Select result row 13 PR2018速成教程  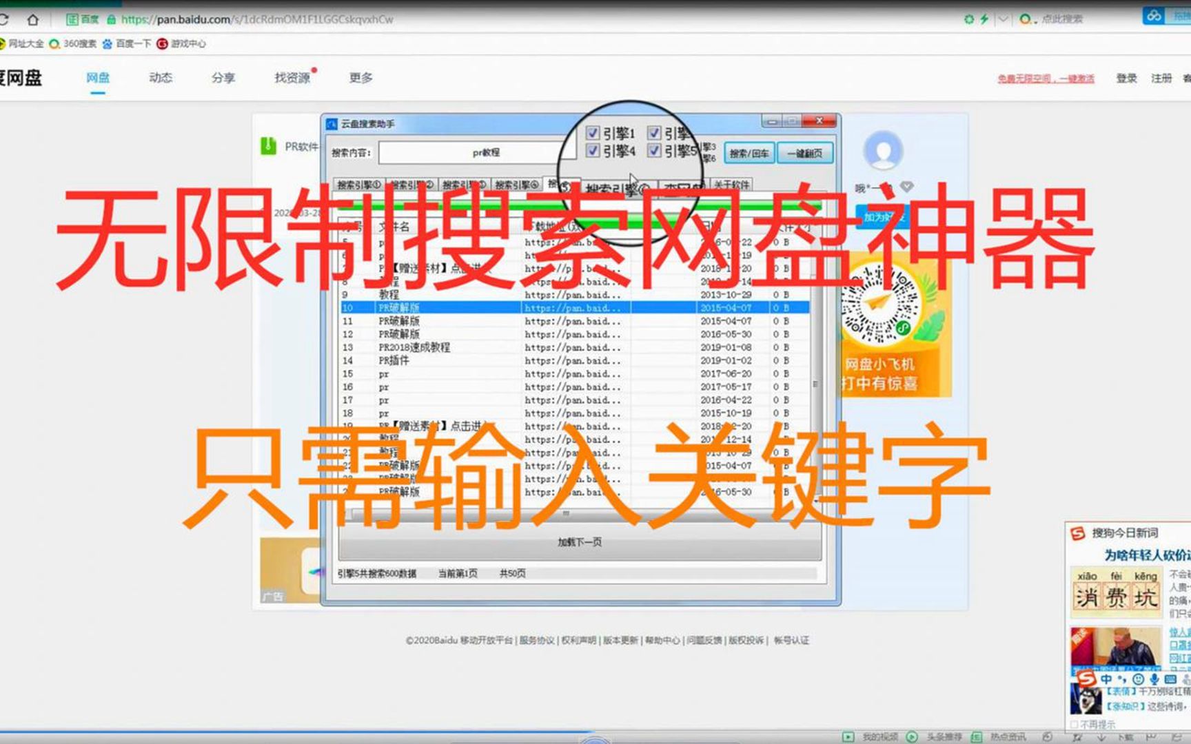click(575, 347)
